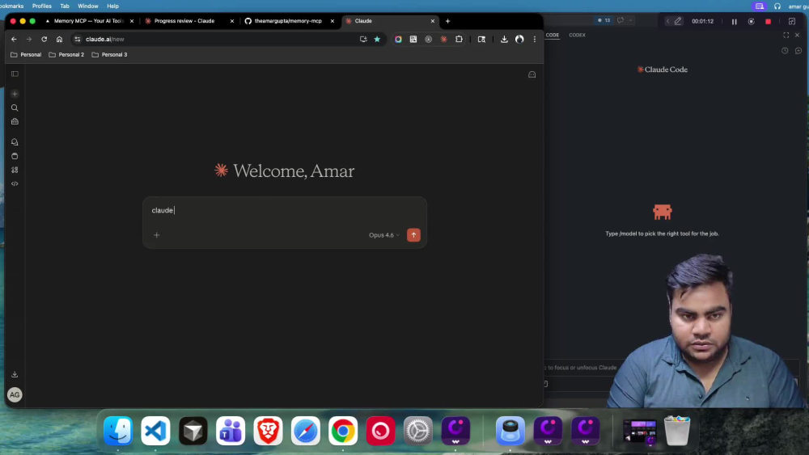The image size is (809, 455).
Task: Open the Window menu in menu bar
Action: 87,6
